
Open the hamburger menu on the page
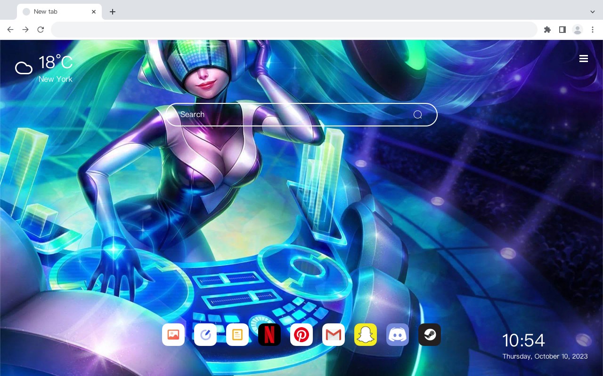(x=584, y=59)
